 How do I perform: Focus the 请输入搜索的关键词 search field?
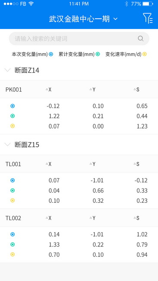point(79,38)
